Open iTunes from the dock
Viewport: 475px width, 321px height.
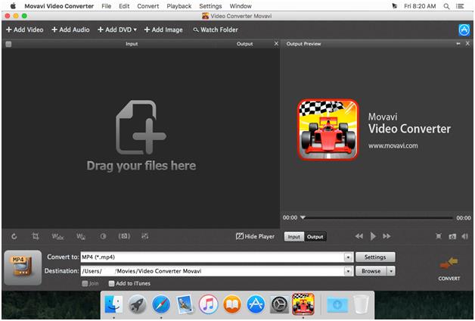point(208,304)
